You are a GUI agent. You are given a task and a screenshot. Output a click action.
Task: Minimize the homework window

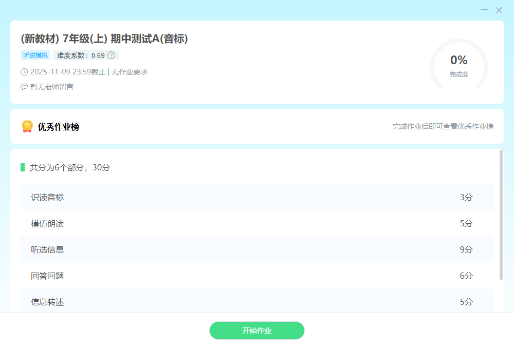click(x=485, y=10)
